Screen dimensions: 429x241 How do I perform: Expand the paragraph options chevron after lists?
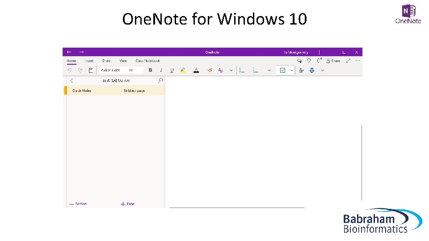pyautogui.click(x=269, y=71)
